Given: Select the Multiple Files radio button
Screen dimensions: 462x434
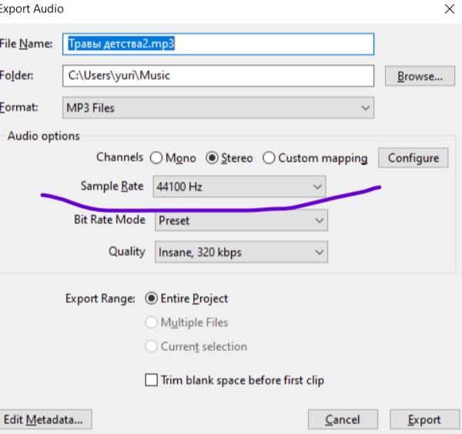Looking at the screenshot, I should [x=152, y=322].
